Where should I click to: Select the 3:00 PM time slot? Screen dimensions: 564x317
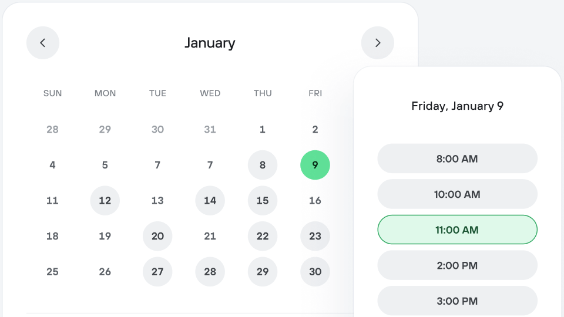[457, 301]
